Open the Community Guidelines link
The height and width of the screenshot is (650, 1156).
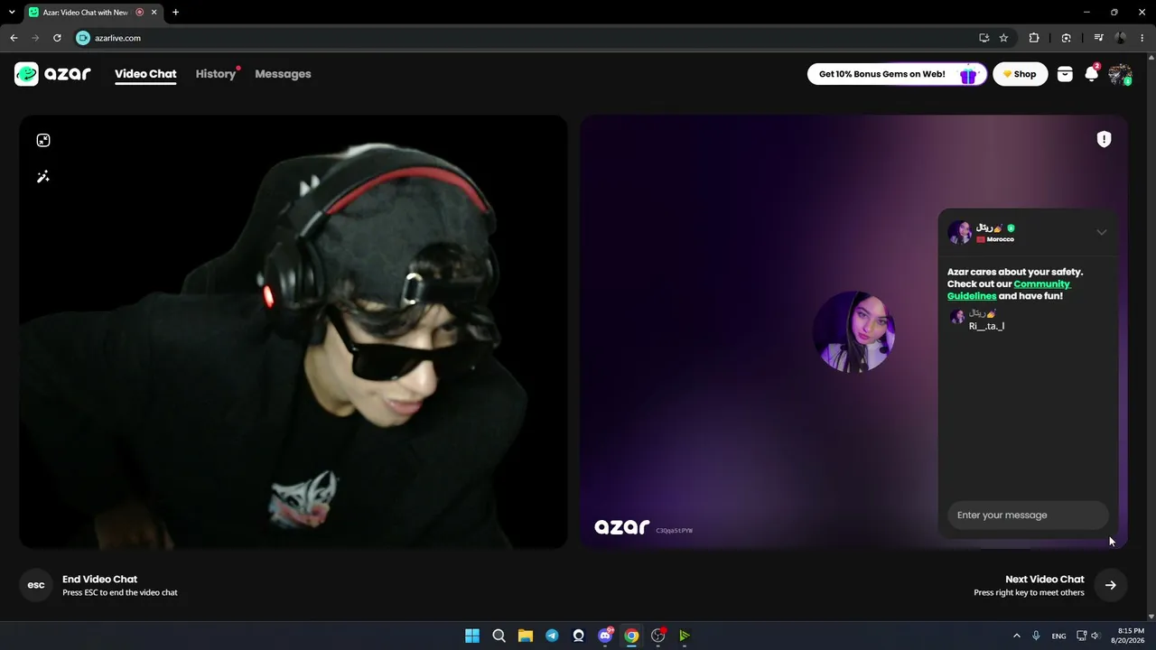click(x=1009, y=290)
